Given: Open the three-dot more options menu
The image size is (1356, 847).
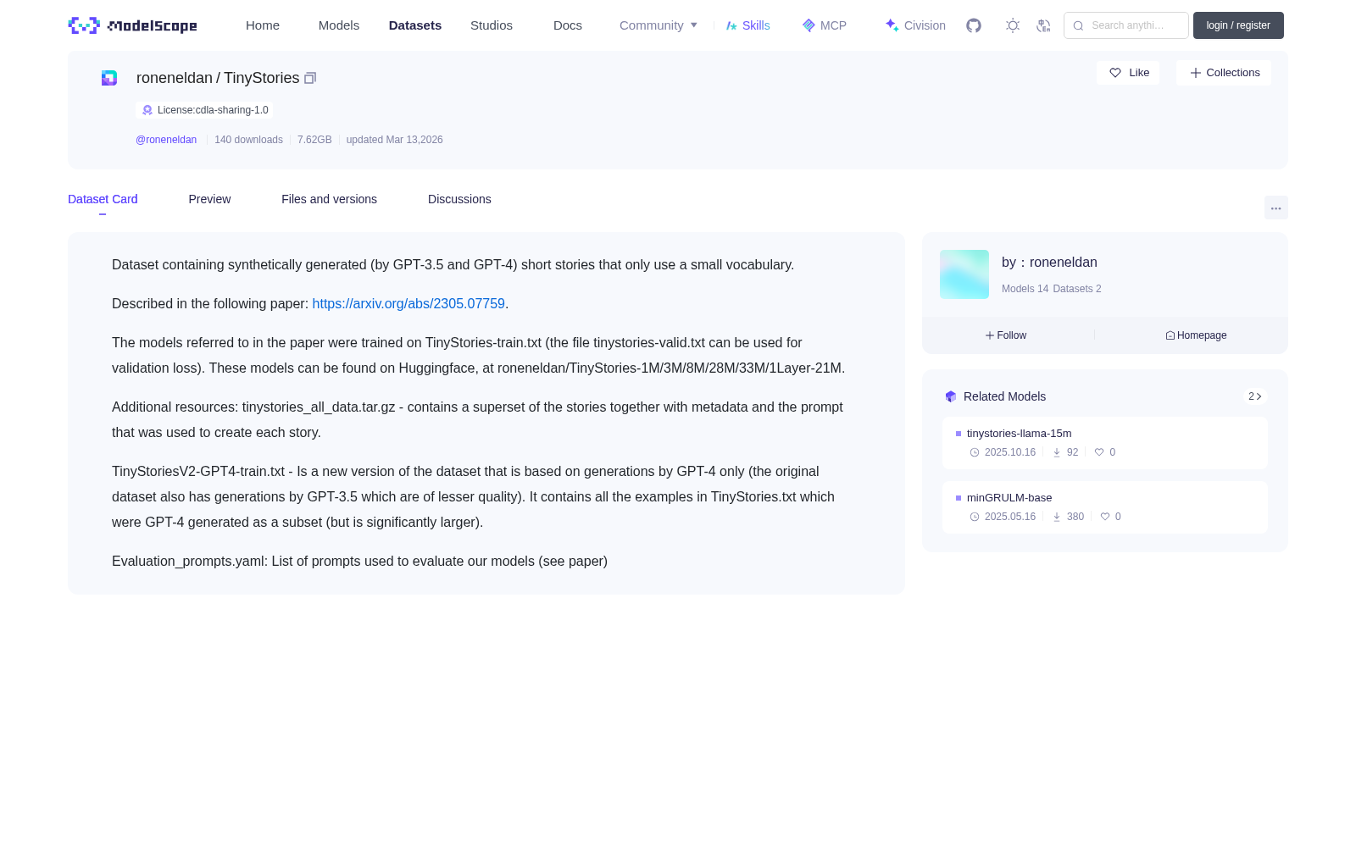Looking at the screenshot, I should [x=1276, y=208].
